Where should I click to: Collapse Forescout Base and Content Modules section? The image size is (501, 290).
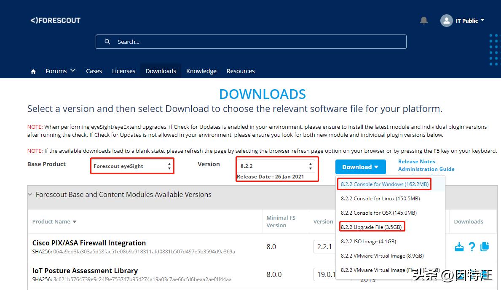[x=30, y=194]
